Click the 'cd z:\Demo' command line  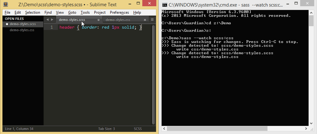click(196, 23)
